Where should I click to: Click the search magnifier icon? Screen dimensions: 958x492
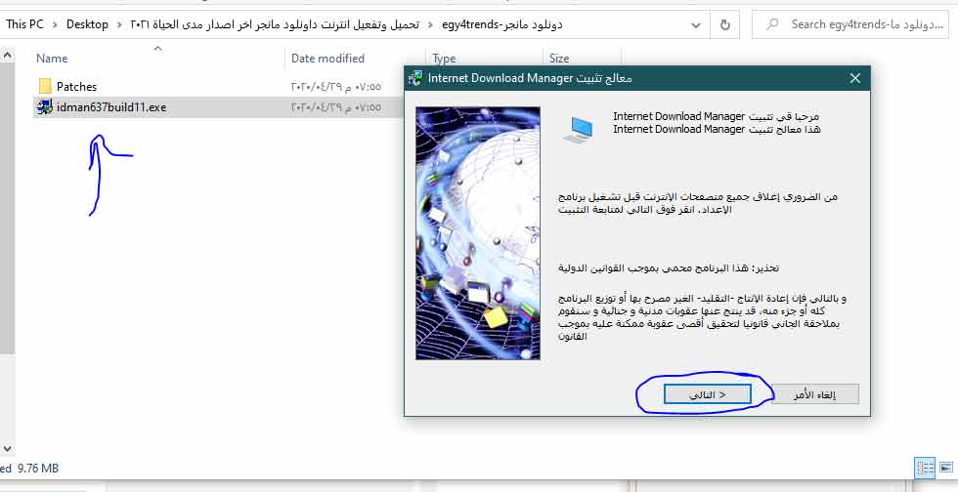tap(772, 24)
